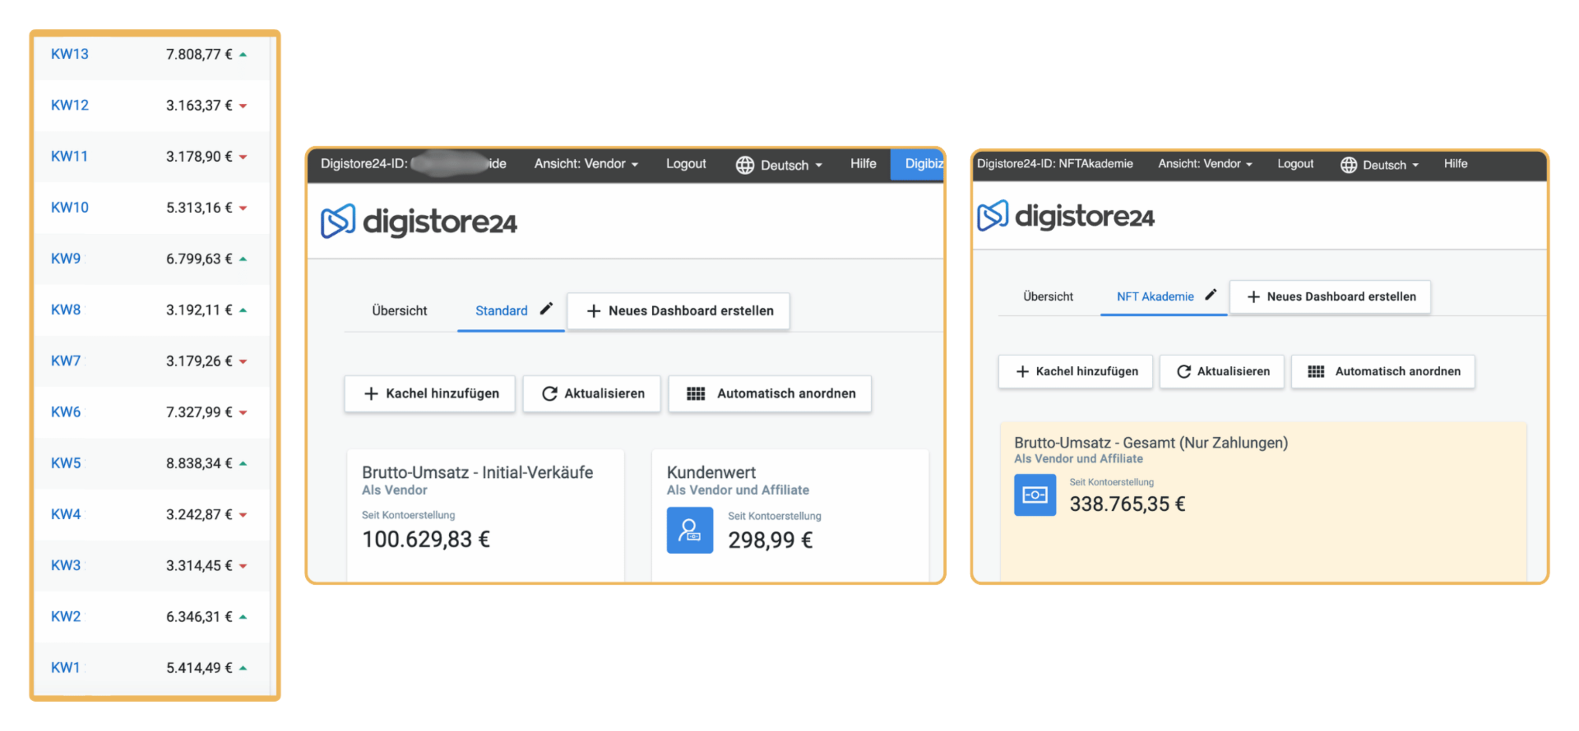
Task: Click the Digistore24-ID: NFTAkademie label
Action: pyautogui.click(x=1054, y=163)
